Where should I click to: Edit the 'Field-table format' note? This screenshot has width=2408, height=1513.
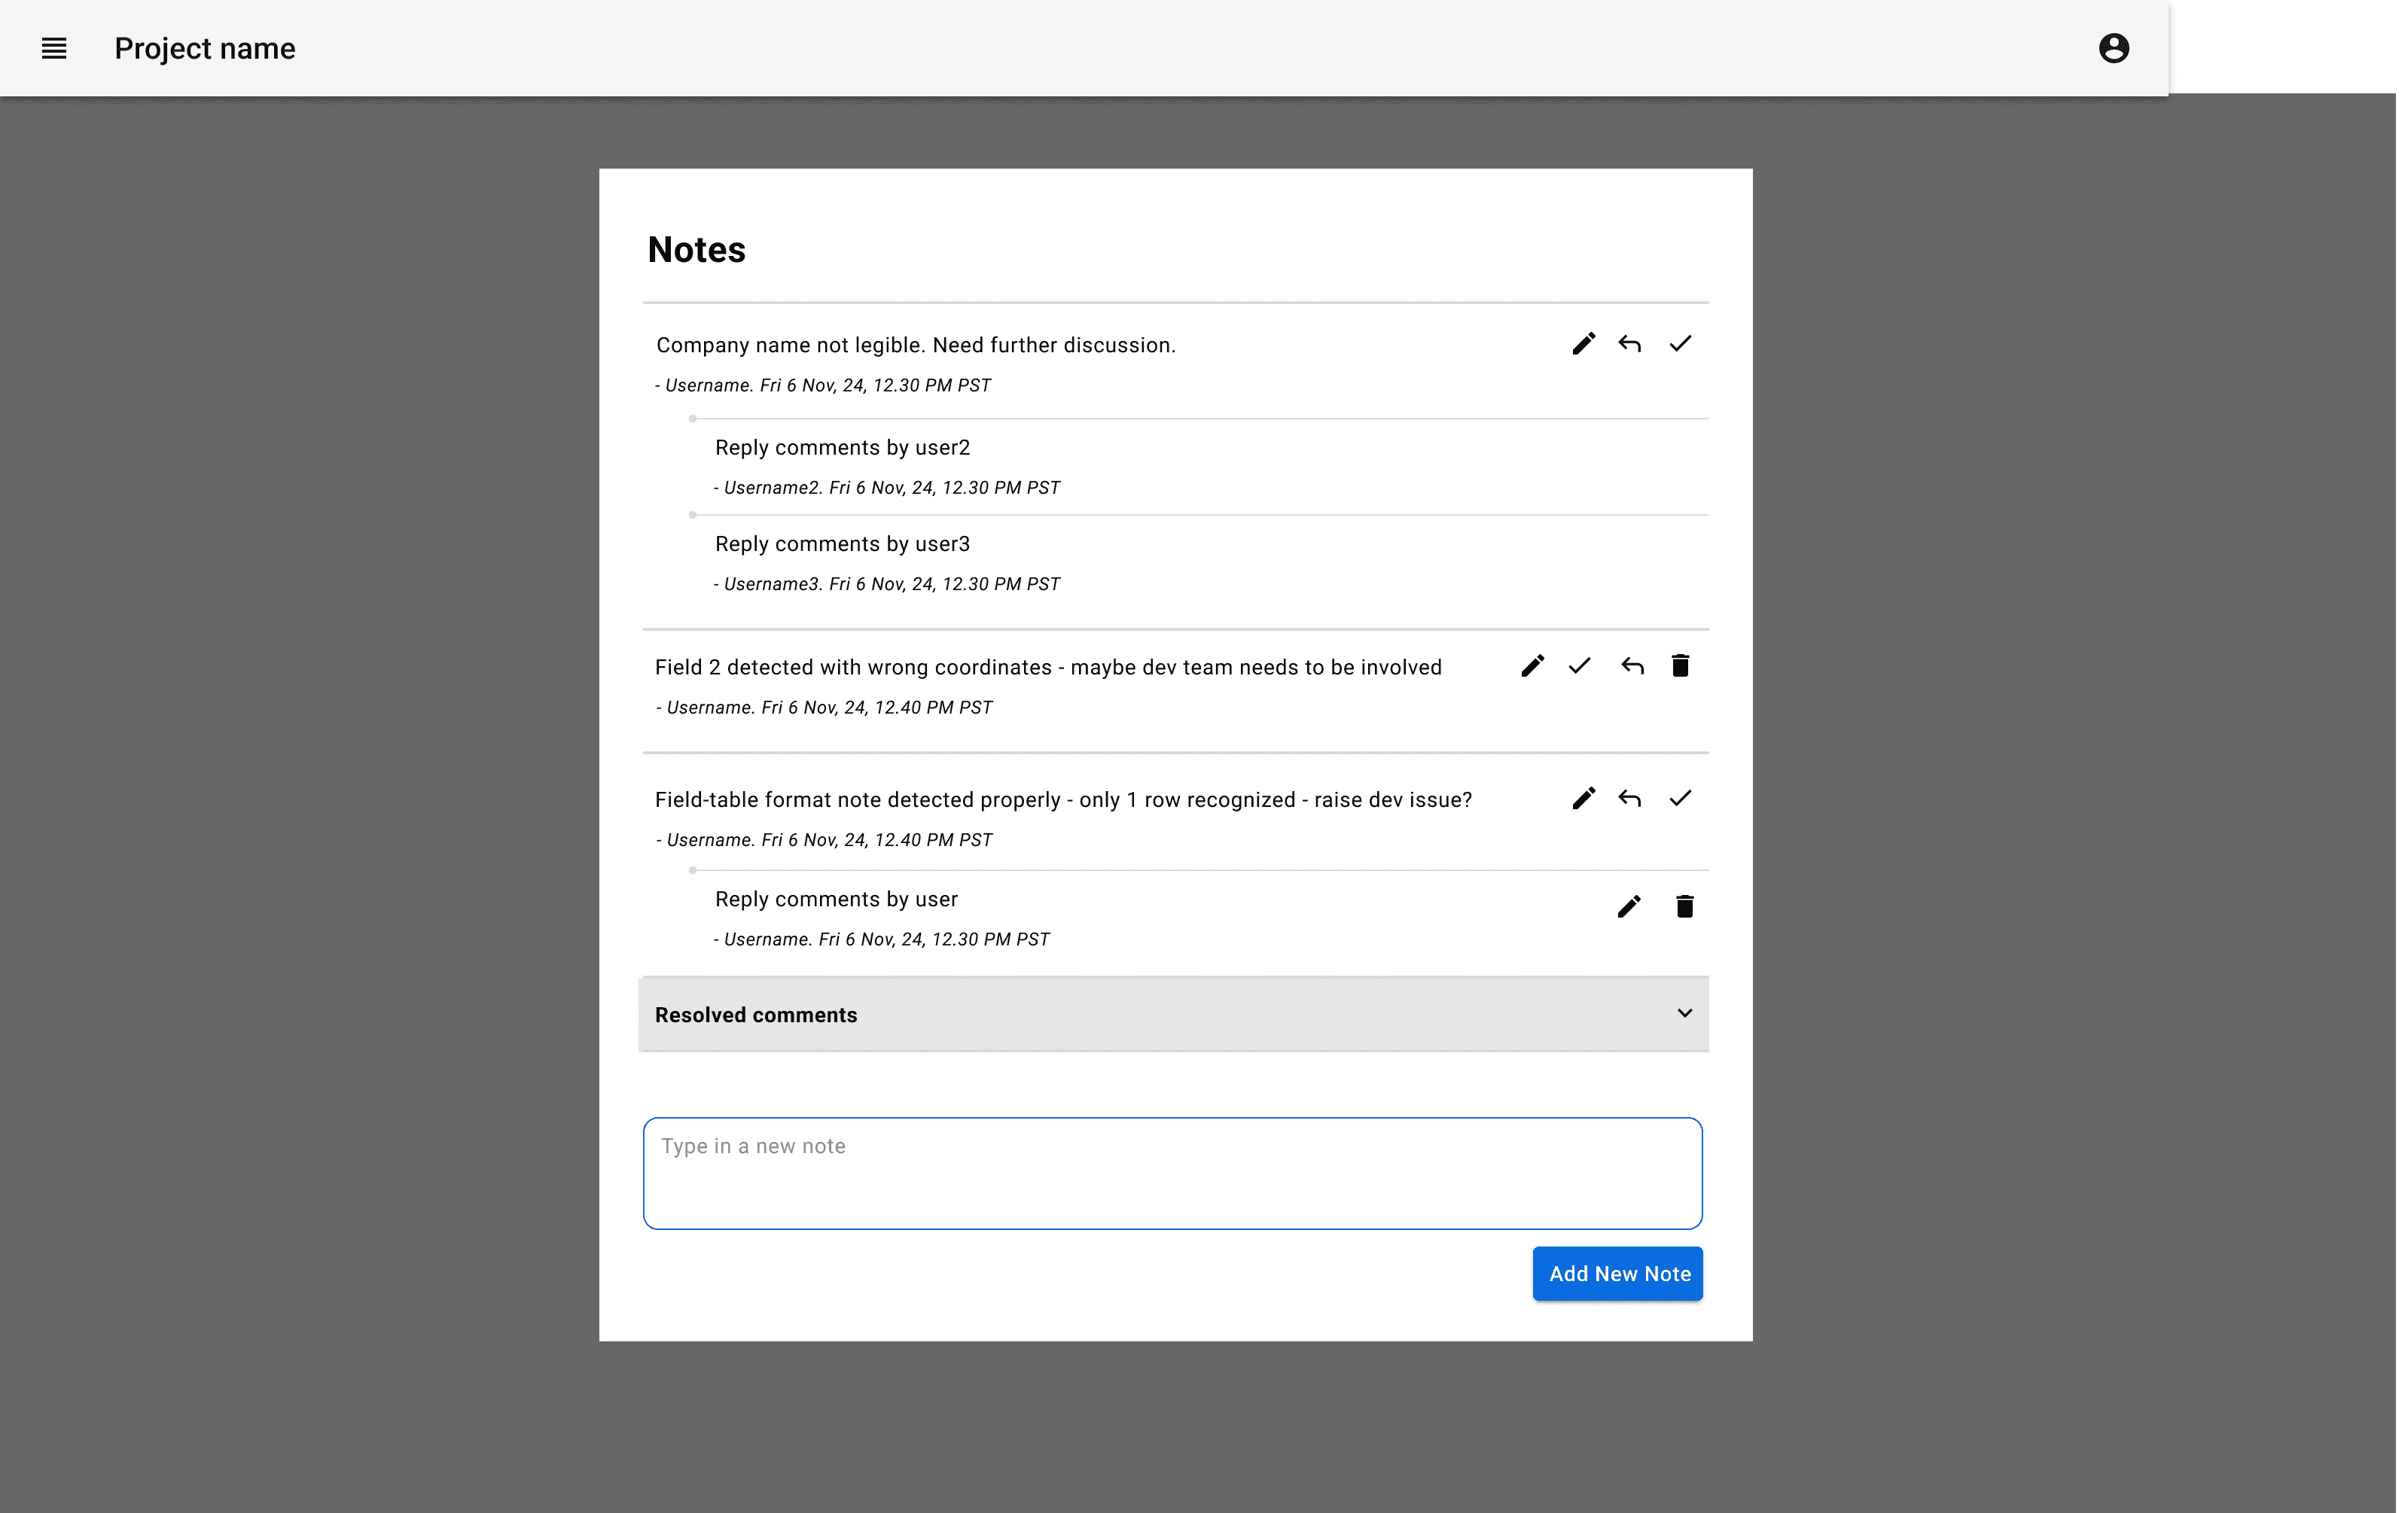click(x=1583, y=798)
